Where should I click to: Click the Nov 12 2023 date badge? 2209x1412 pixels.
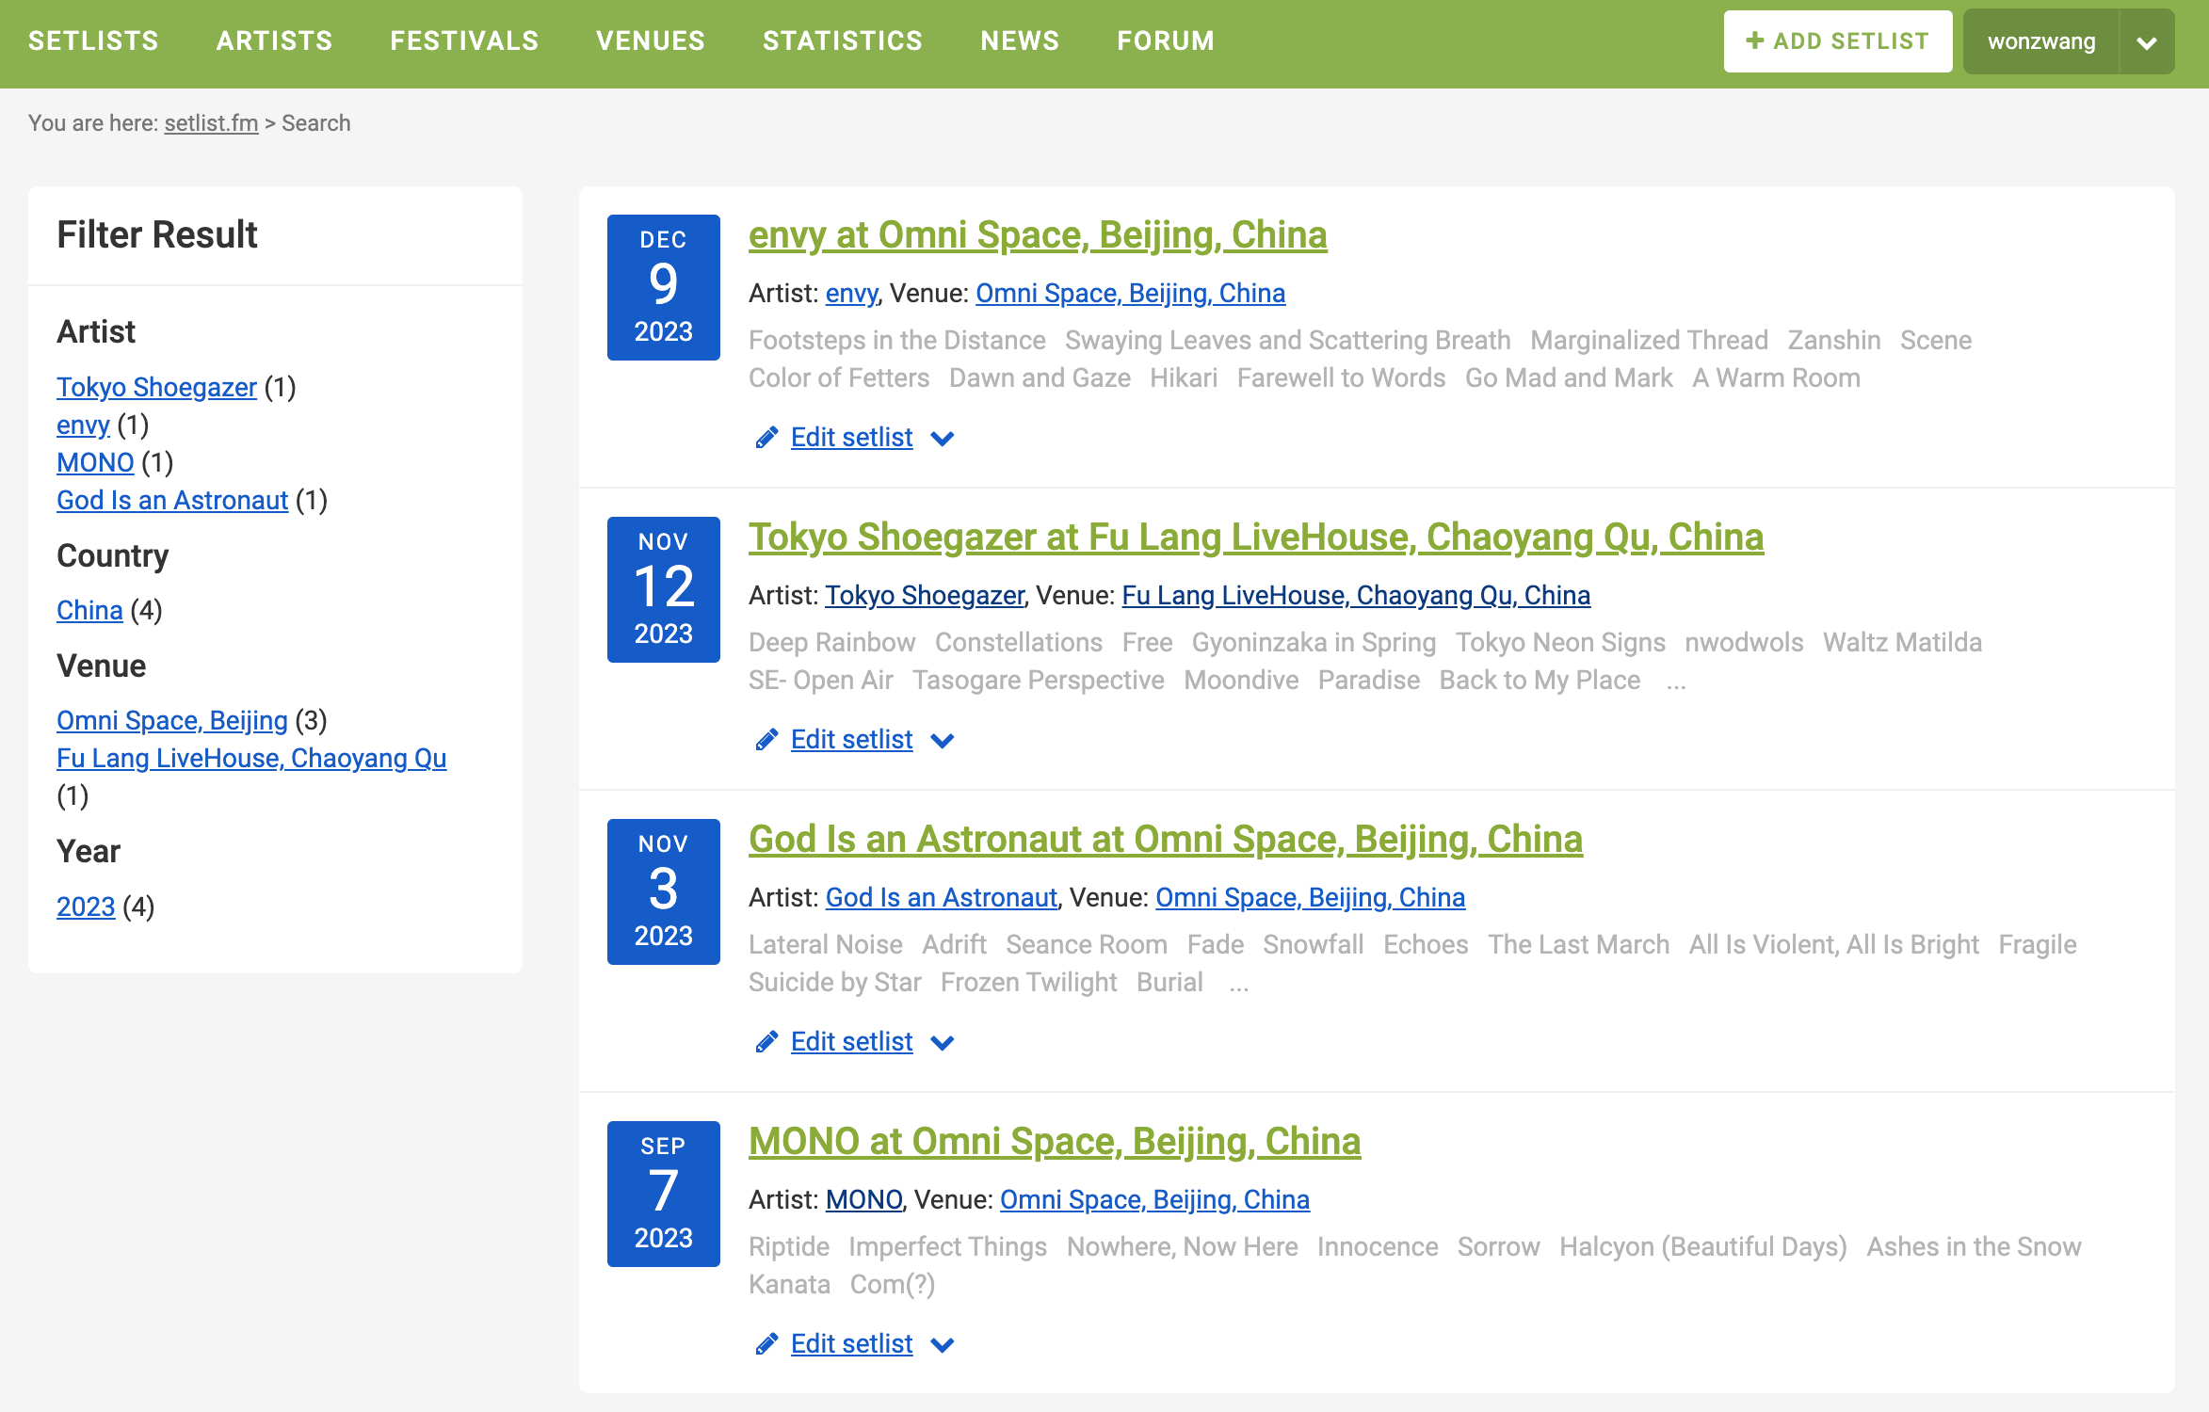click(663, 589)
